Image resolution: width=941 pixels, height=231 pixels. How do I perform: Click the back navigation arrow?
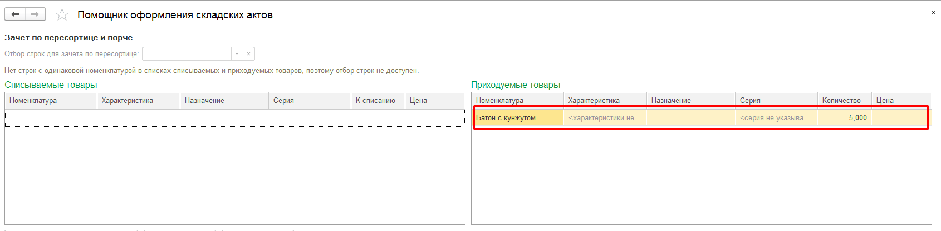(x=15, y=14)
